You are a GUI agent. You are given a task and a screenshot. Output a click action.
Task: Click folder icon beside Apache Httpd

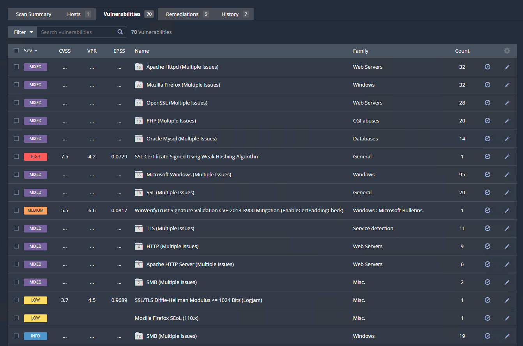coord(138,67)
